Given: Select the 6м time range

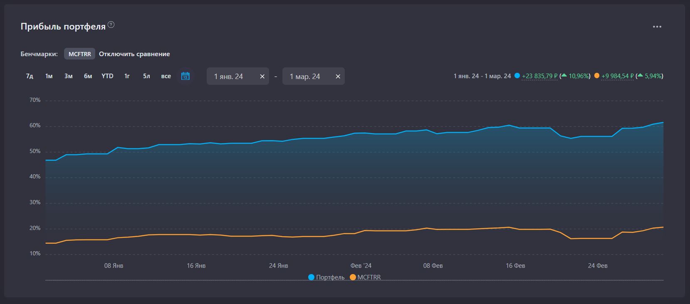Looking at the screenshot, I should coord(88,76).
